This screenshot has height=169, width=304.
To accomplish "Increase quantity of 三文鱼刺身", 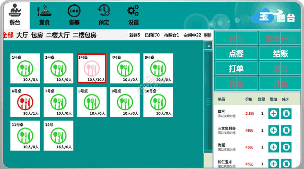I will (x=273, y=130).
